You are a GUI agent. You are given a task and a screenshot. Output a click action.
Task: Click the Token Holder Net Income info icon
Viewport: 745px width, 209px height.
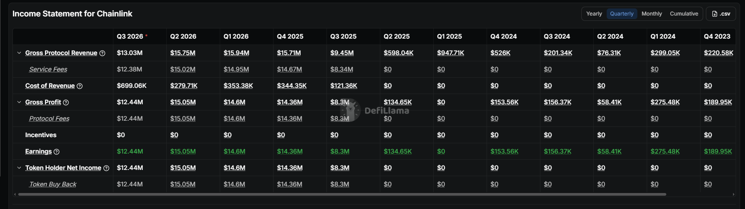106,168
